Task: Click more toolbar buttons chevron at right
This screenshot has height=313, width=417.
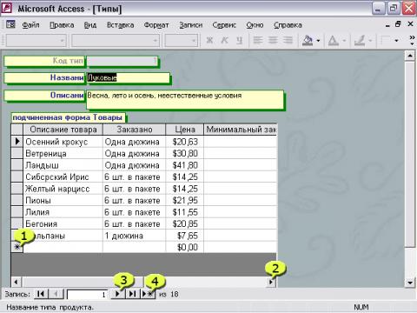Action: pyautogui.click(x=412, y=40)
